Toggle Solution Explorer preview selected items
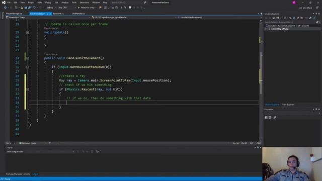Viewport: 322px width, 181px height. (x=314, y=18)
